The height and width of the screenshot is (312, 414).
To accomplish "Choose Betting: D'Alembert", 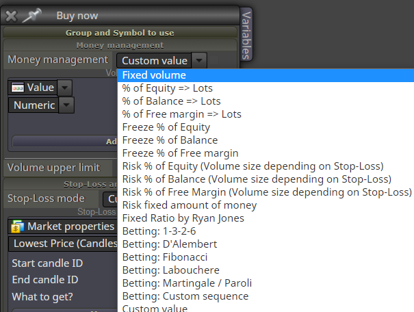I will tap(266, 244).
